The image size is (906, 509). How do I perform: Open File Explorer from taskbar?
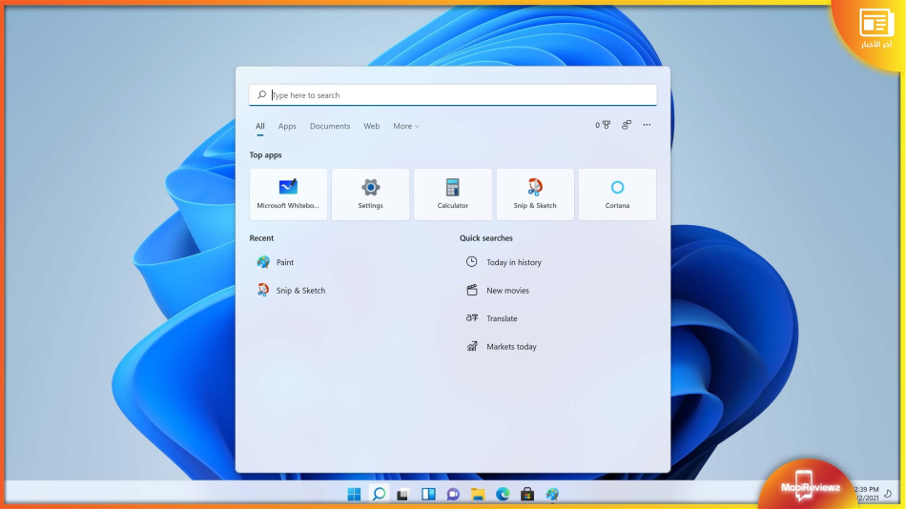[x=477, y=494]
